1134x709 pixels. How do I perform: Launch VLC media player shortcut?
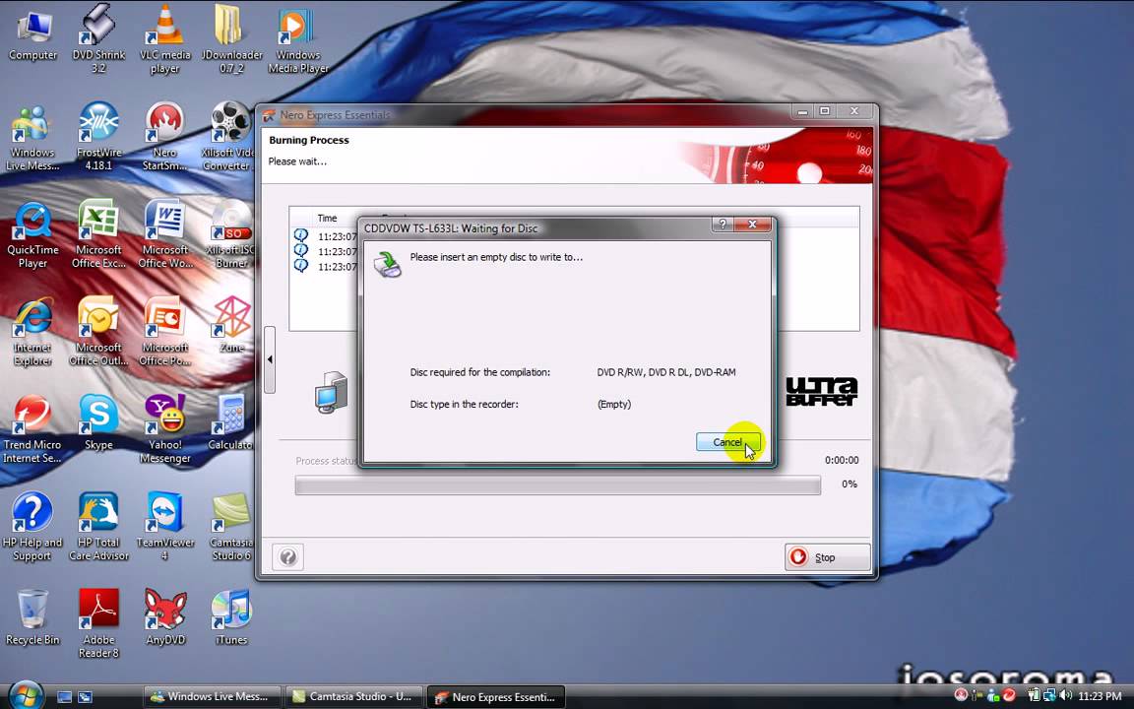click(165, 38)
